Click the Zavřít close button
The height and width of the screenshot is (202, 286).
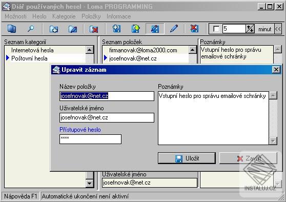click(249, 158)
